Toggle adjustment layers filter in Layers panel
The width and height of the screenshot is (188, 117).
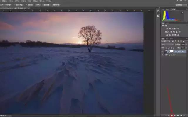[x=176, y=41]
